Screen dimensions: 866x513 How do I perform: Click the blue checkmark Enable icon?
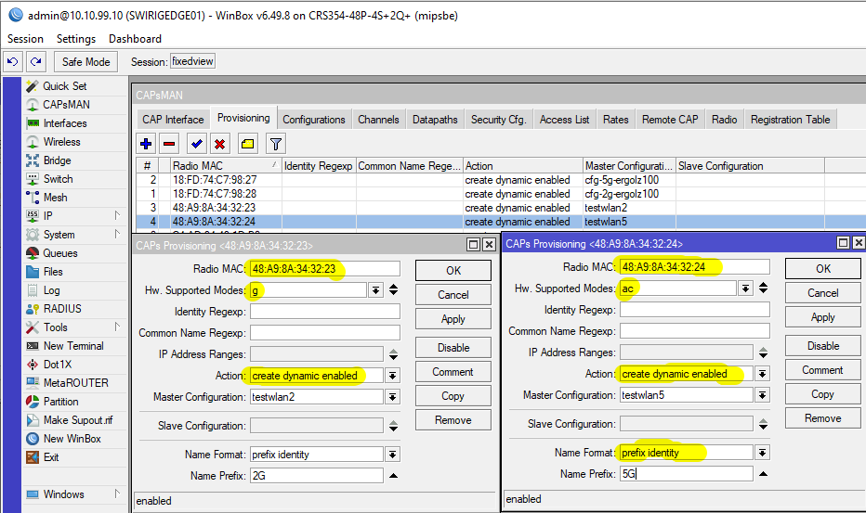(196, 144)
